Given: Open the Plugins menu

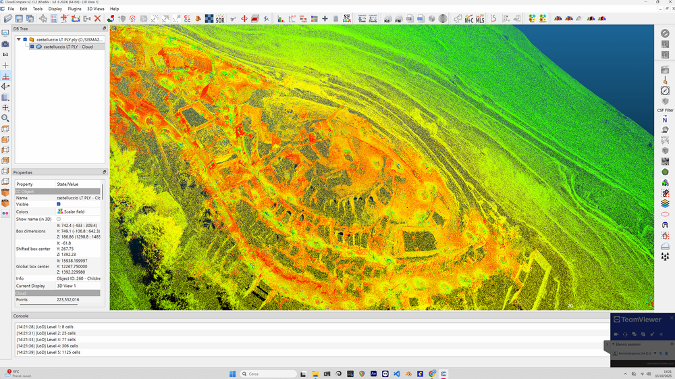Looking at the screenshot, I should tap(74, 9).
